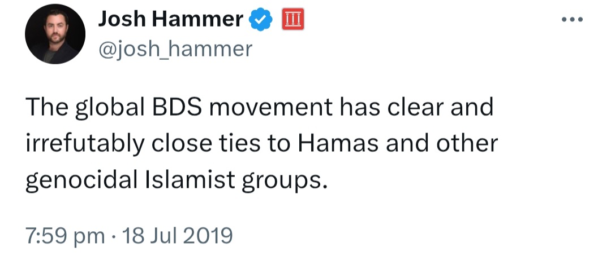This screenshot has width=611, height=260.
Task: Click the 18 Jul 2019 date
Action: click(x=177, y=236)
